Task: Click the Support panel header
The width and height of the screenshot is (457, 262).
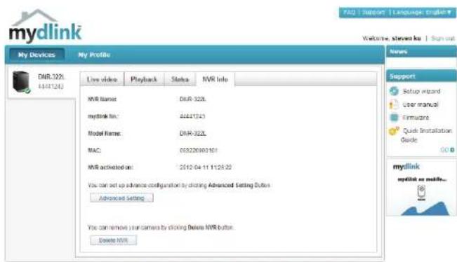Action: coord(421,76)
